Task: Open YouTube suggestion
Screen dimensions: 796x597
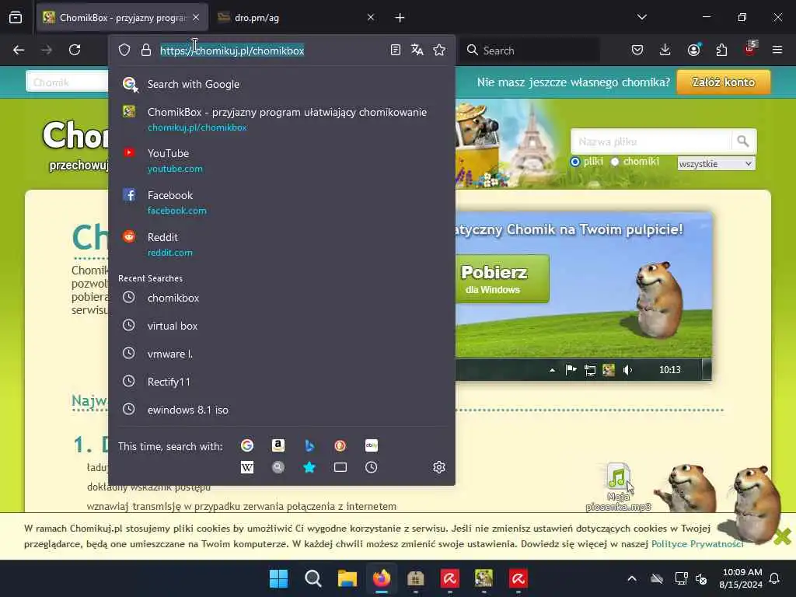Action: 281,160
